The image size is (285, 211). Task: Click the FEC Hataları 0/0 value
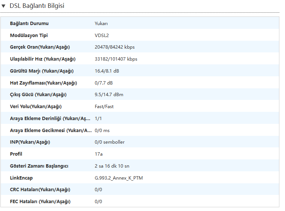98,202
